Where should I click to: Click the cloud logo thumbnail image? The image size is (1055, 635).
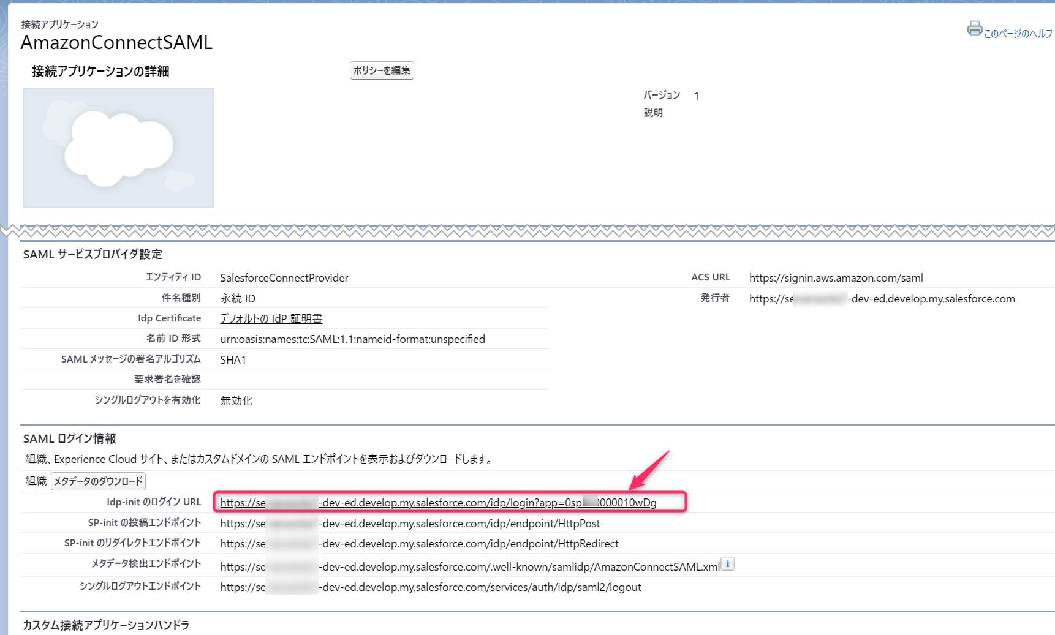point(119,148)
